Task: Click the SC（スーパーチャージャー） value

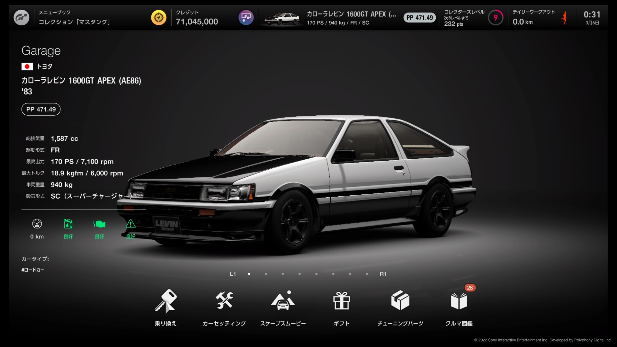Action: click(x=91, y=196)
